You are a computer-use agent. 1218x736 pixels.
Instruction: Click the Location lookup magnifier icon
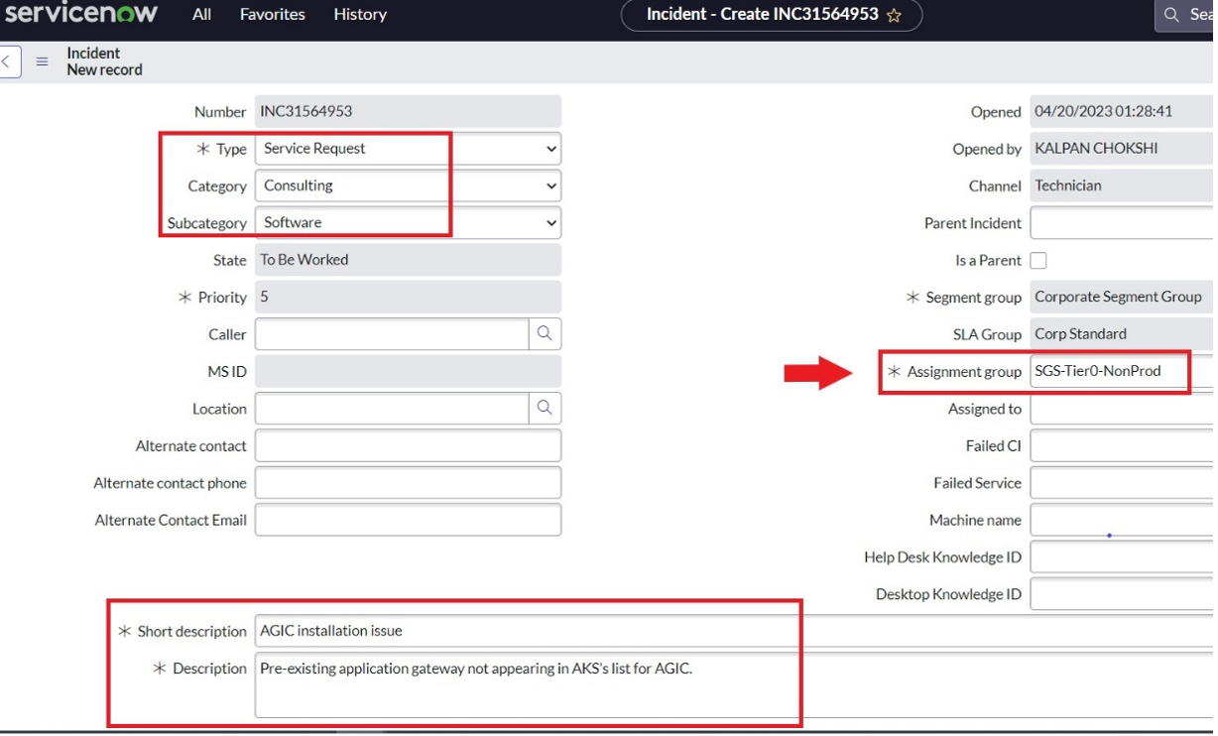(x=545, y=408)
